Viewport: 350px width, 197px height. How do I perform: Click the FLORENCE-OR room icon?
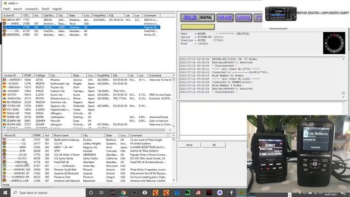click(x=4, y=177)
